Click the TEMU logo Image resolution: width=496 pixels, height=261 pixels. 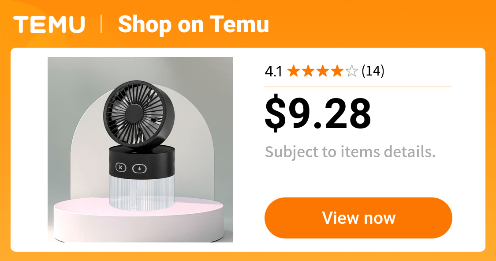coord(49,24)
